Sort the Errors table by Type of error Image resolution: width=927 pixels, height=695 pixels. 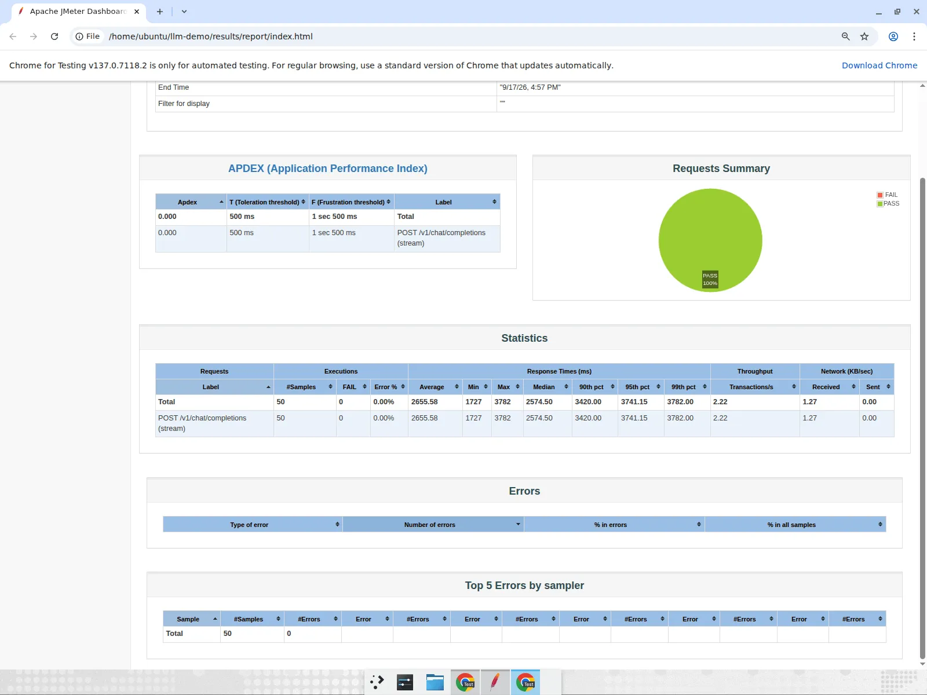point(253,524)
